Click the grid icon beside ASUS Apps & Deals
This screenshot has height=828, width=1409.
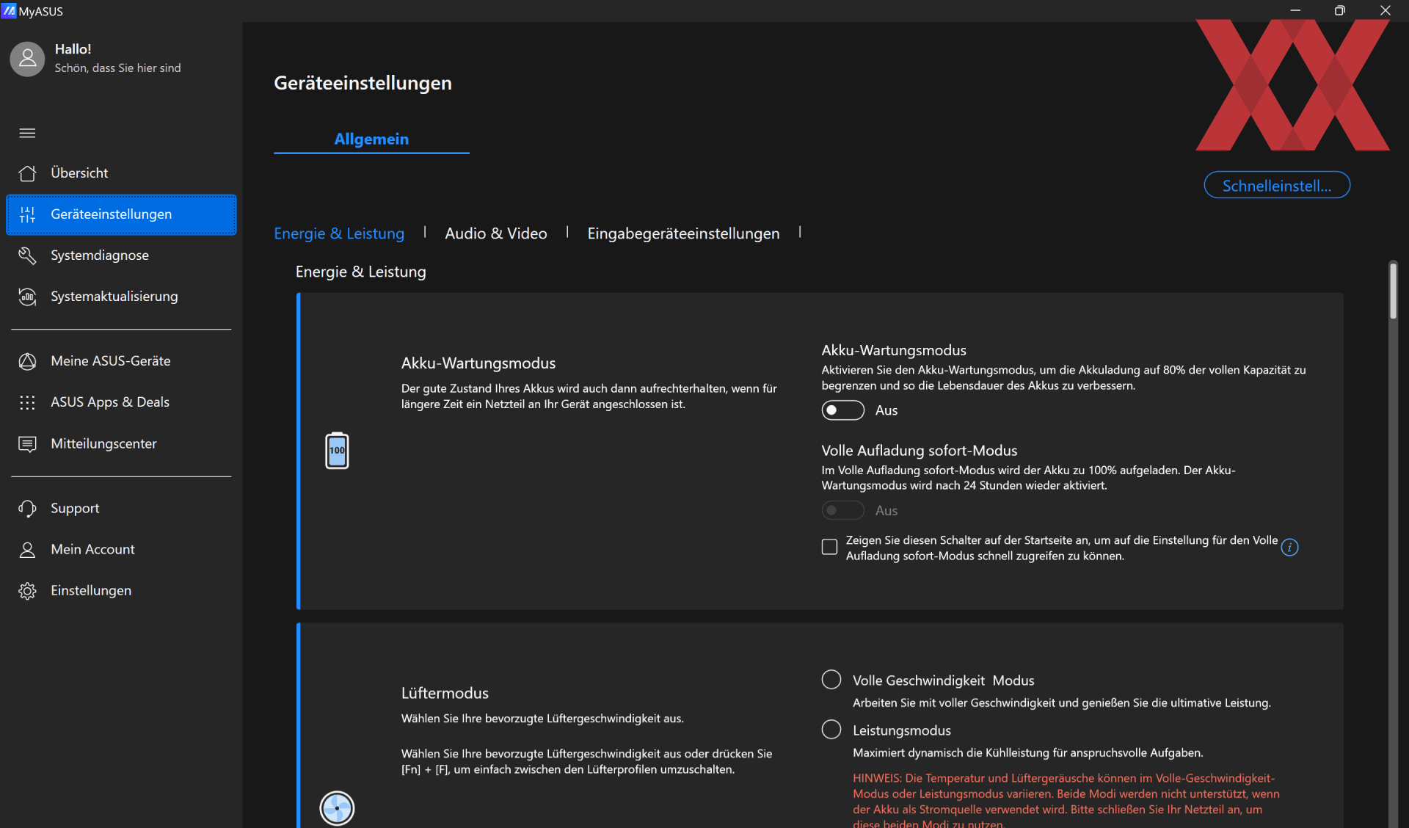coord(27,402)
